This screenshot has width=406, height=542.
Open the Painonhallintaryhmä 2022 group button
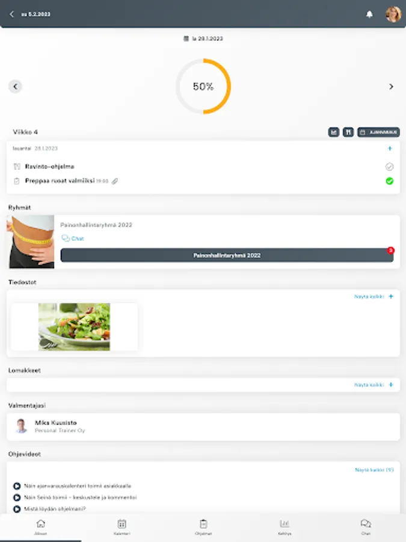tap(227, 255)
